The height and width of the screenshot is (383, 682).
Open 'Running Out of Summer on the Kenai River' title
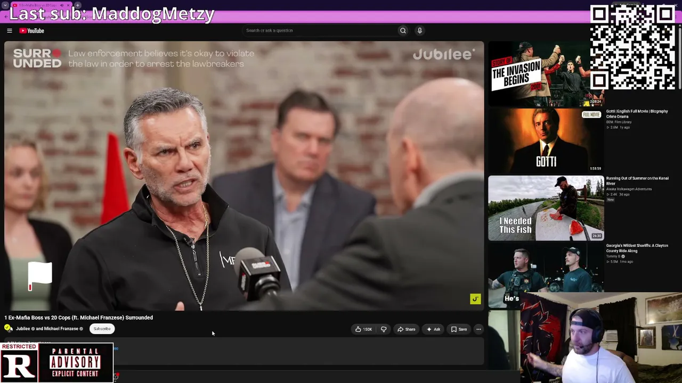pyautogui.click(x=637, y=181)
